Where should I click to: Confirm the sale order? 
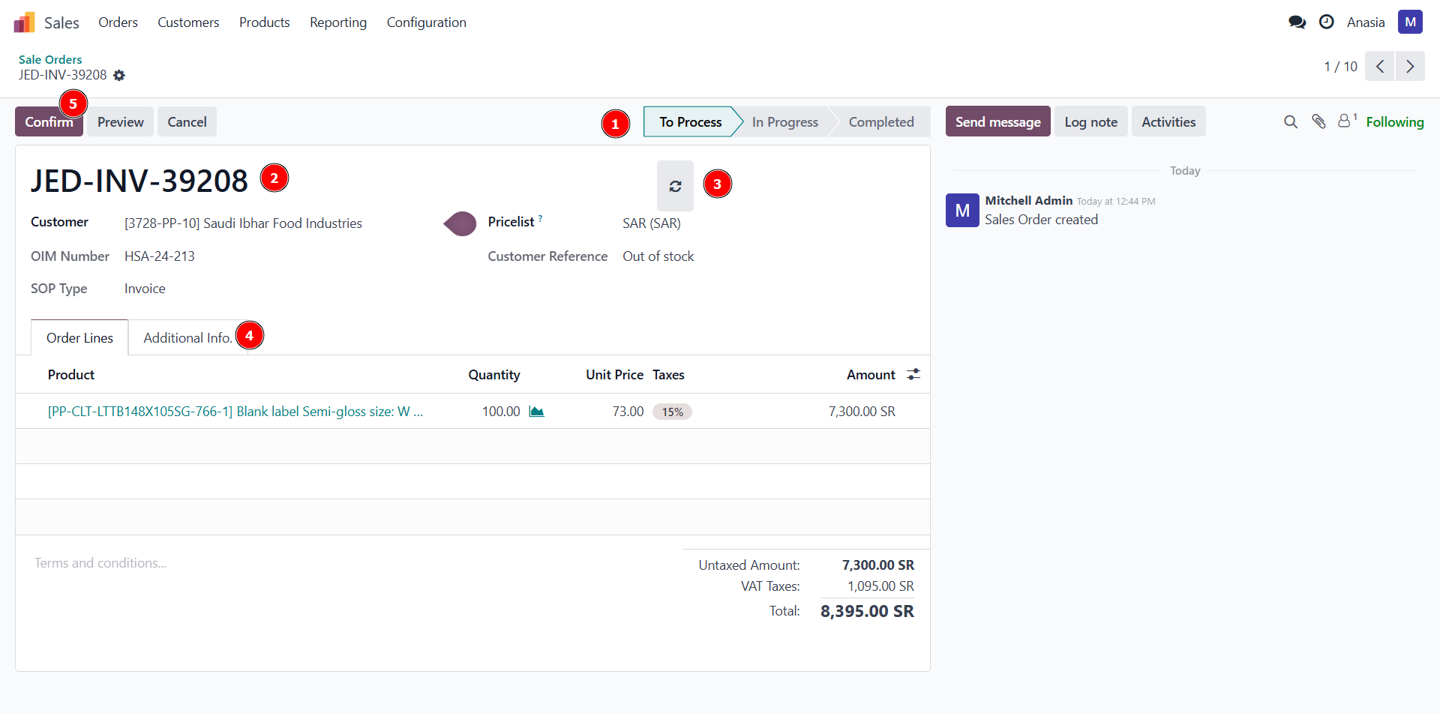point(48,121)
